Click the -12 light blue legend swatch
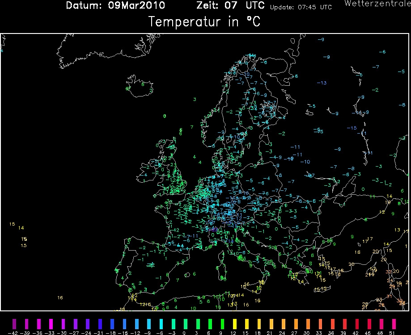 [x=136, y=324]
